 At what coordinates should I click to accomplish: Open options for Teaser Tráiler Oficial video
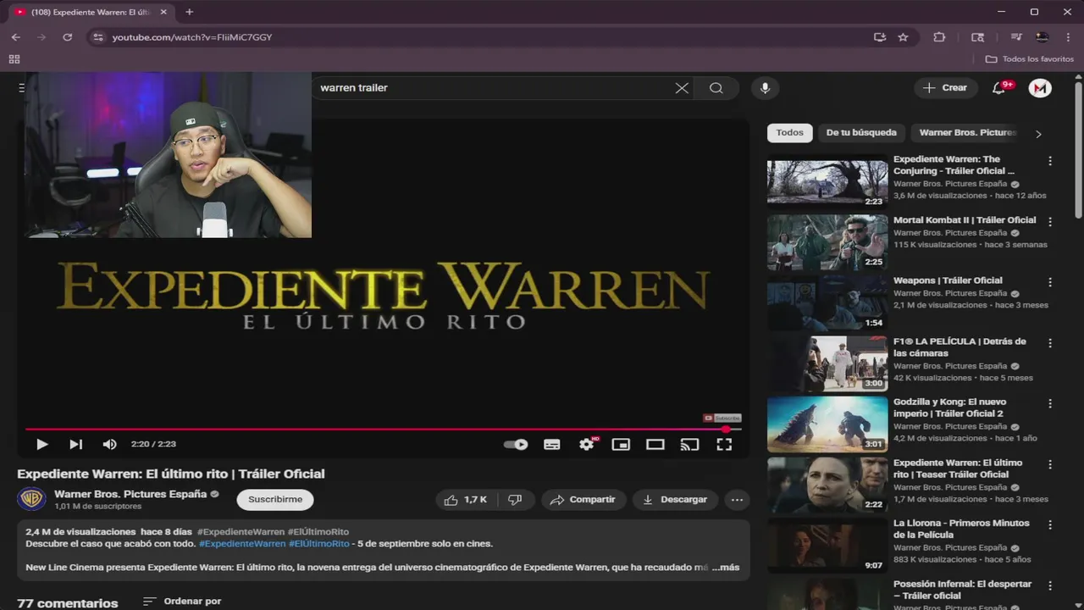[1050, 464]
